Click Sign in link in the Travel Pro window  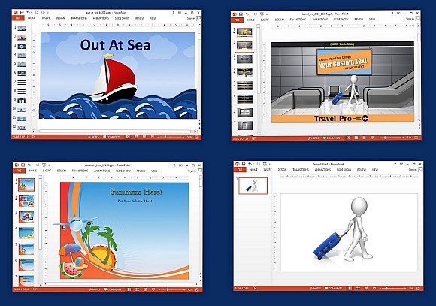point(410,19)
